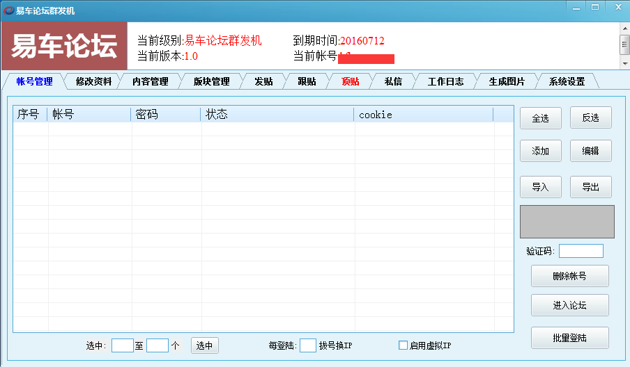Click the 密码 column header
Screen dimensions: 630x367
pyautogui.click(x=166, y=114)
